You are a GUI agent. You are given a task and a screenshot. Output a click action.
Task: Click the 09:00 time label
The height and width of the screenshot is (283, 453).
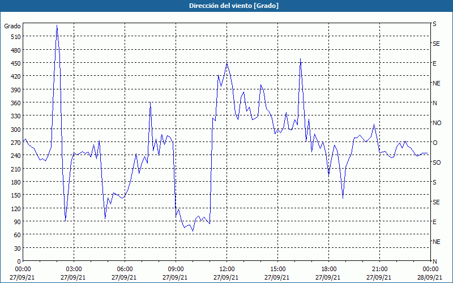pyautogui.click(x=176, y=269)
